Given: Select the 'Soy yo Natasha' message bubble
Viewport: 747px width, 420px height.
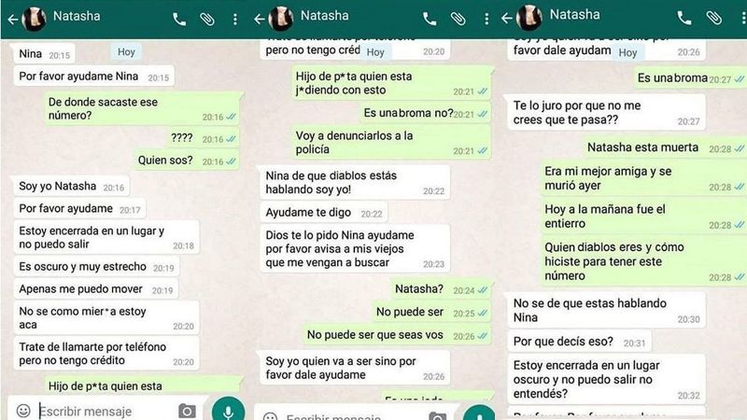Looking at the screenshot, I should (x=72, y=186).
